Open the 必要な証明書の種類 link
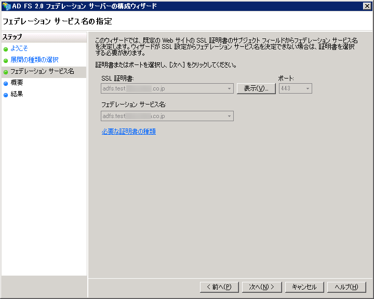Viewport: 374px width, 299px height. coord(129,132)
